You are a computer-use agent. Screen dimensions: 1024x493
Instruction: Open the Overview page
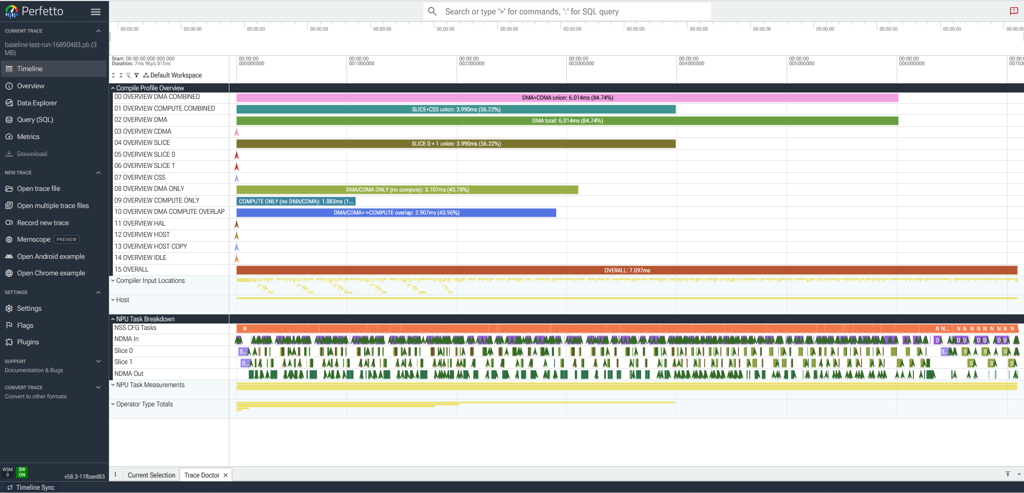pos(53,86)
